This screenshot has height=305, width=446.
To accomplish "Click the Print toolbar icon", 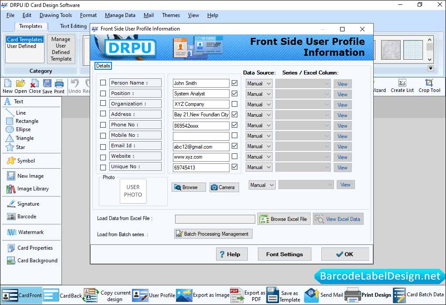I will pos(59,86).
